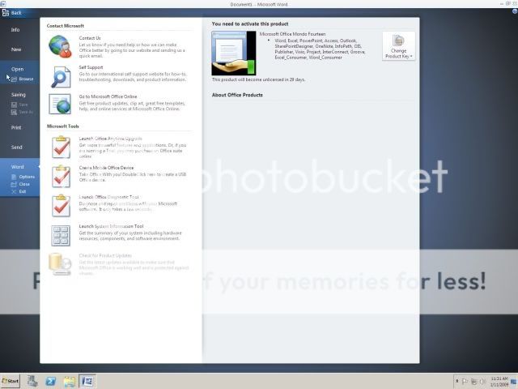Click the Create Mobile Office Device icon

tap(61, 176)
